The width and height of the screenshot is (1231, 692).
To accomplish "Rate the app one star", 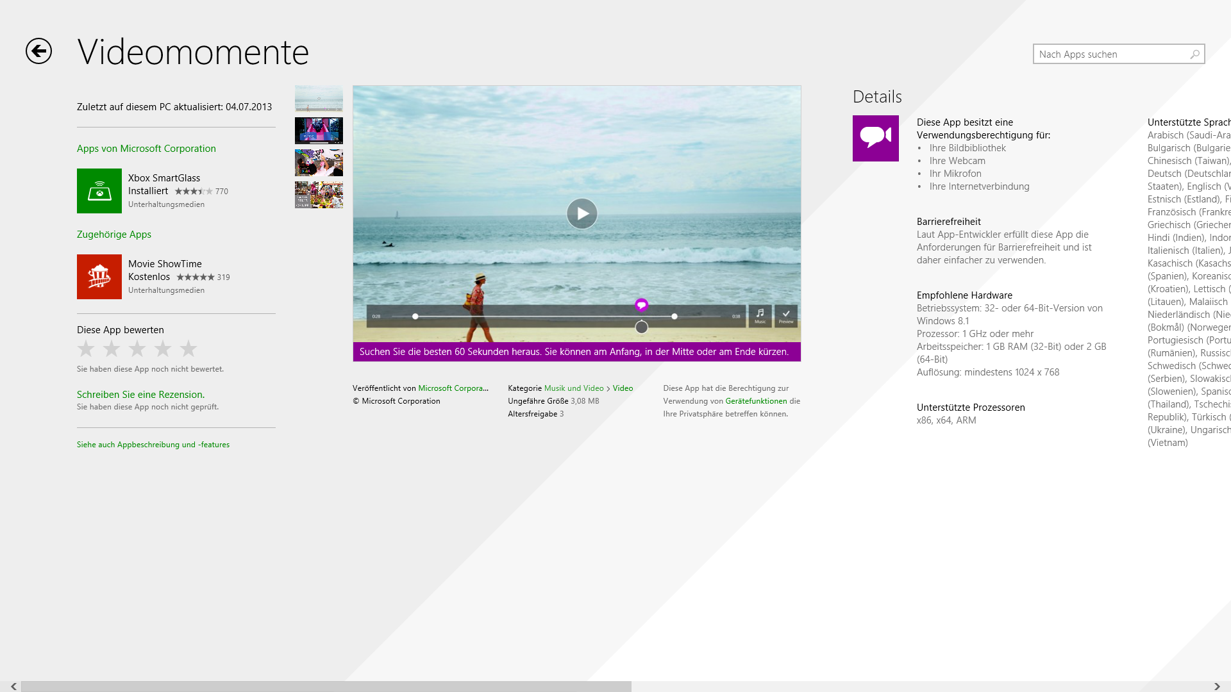I will point(86,349).
